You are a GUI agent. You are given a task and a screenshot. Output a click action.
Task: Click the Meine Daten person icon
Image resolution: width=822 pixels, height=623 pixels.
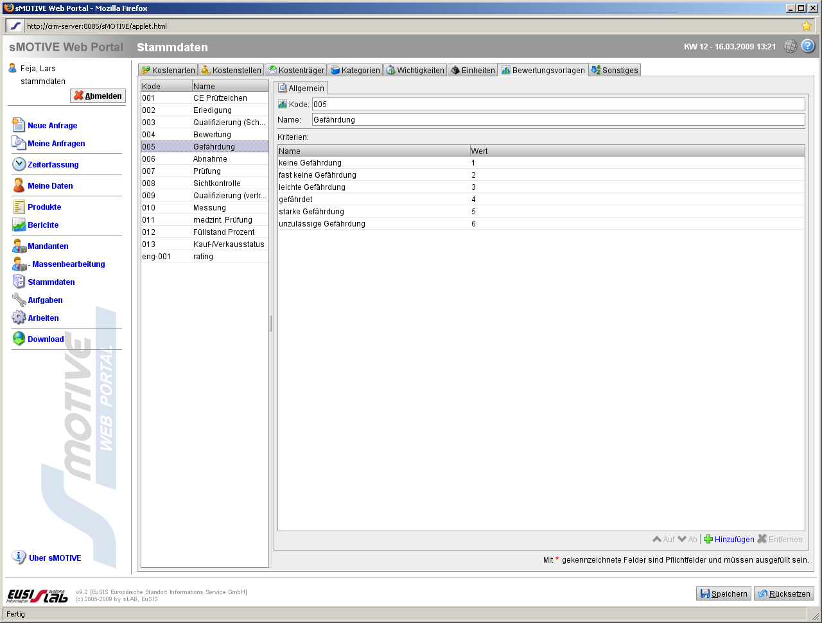(x=19, y=185)
